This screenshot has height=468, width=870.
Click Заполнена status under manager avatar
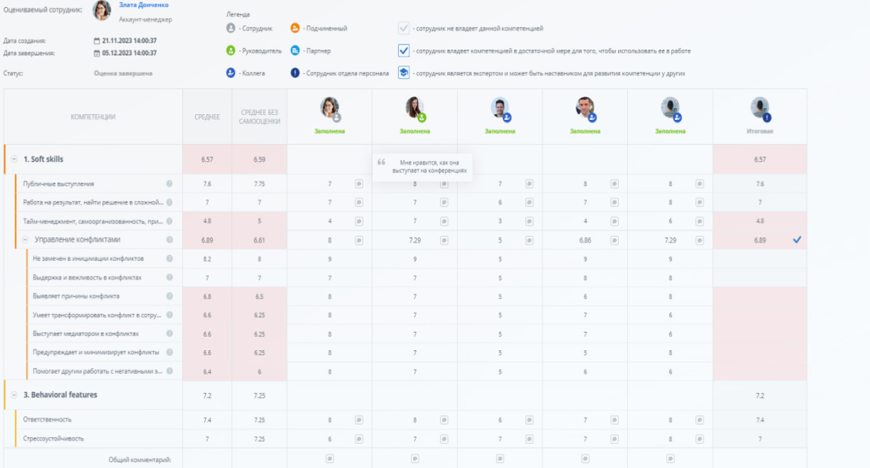click(x=414, y=131)
